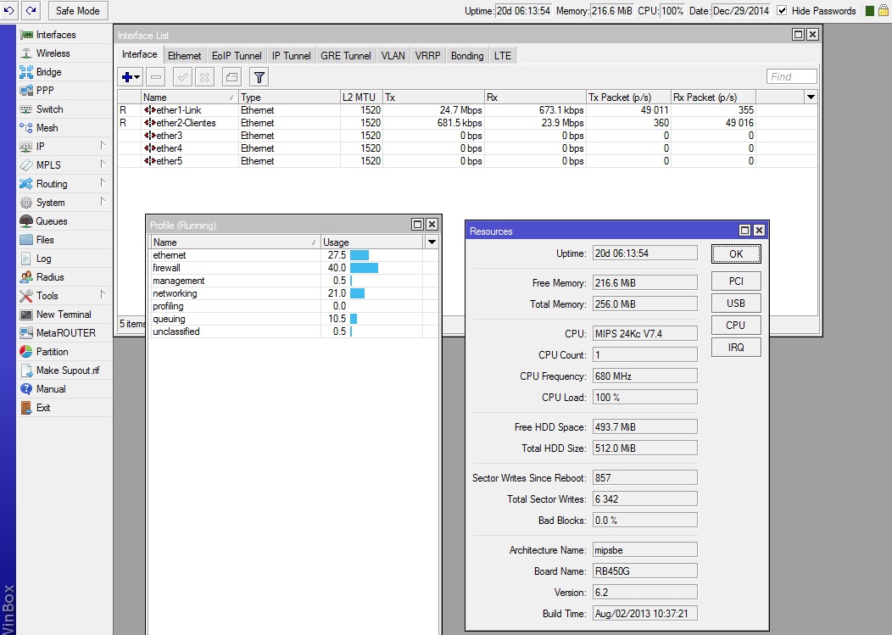Open the Log sidebar item
Image resolution: width=892 pixels, height=635 pixels.
tap(43, 259)
